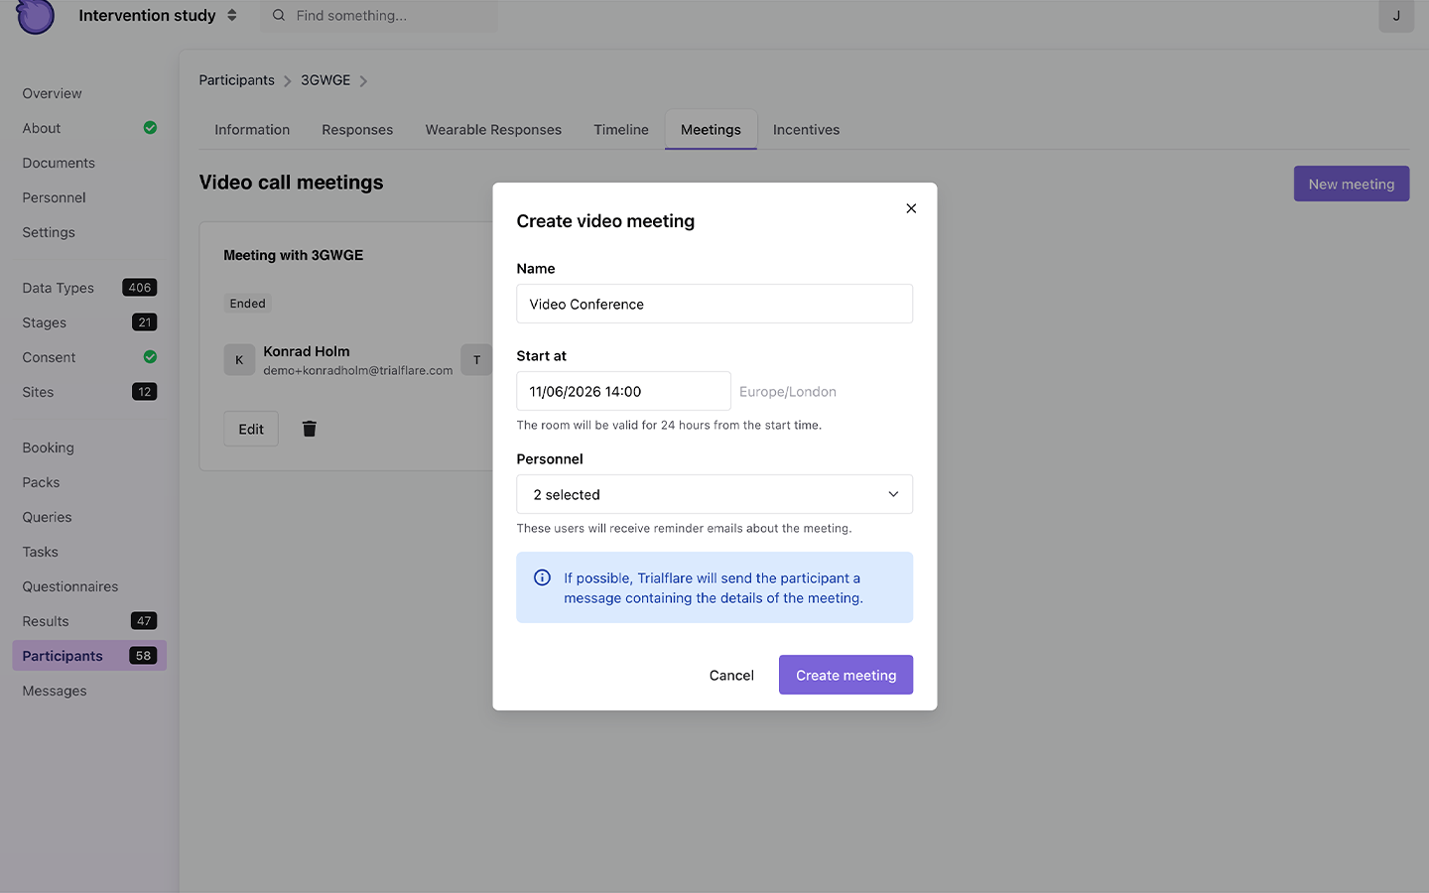This screenshot has width=1429, height=893.
Task: Click the 3GWGE breadcrumb link
Action: tap(325, 80)
